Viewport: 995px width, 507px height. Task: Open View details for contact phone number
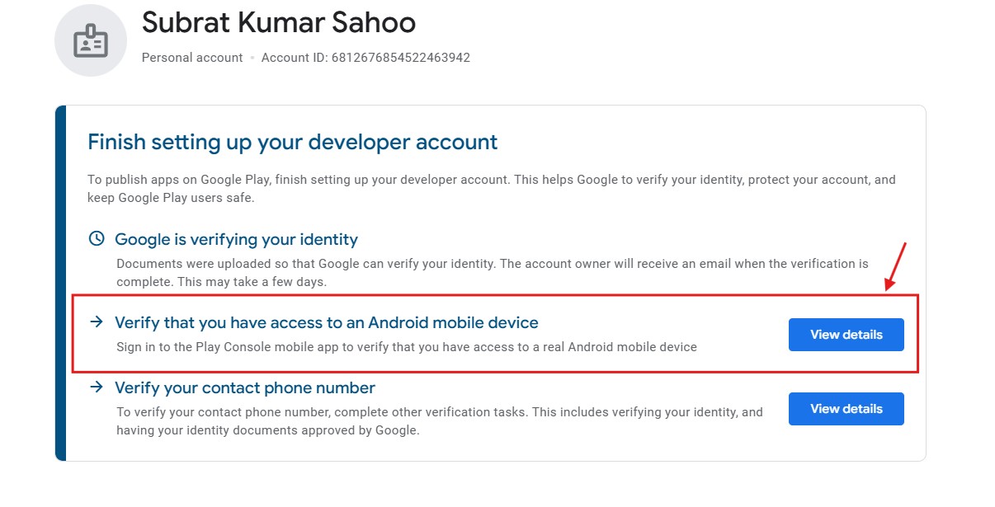coord(846,409)
